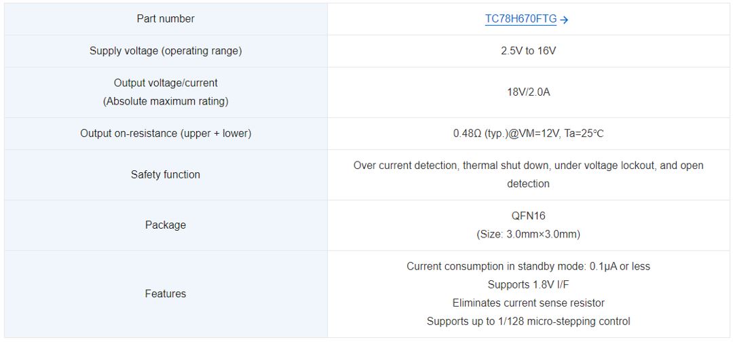This screenshot has height=342, width=735.
Task: Select the "Output voltage/current" label text
Action: tap(166, 83)
